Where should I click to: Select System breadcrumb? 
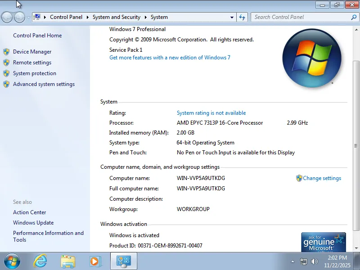[159, 17]
